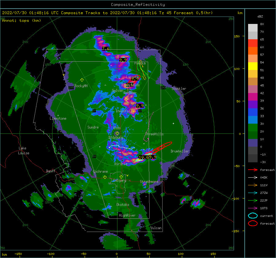Click the Ponoka city label

pyautogui.click(x=140, y=63)
